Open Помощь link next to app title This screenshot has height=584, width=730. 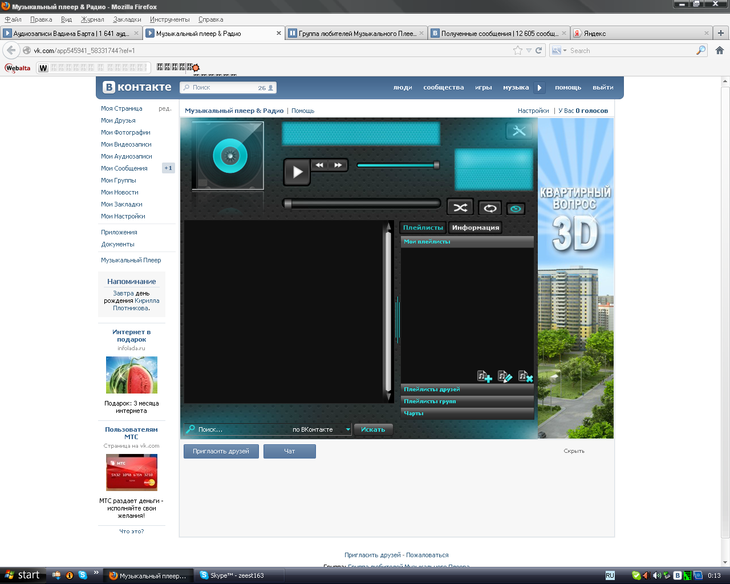point(303,111)
